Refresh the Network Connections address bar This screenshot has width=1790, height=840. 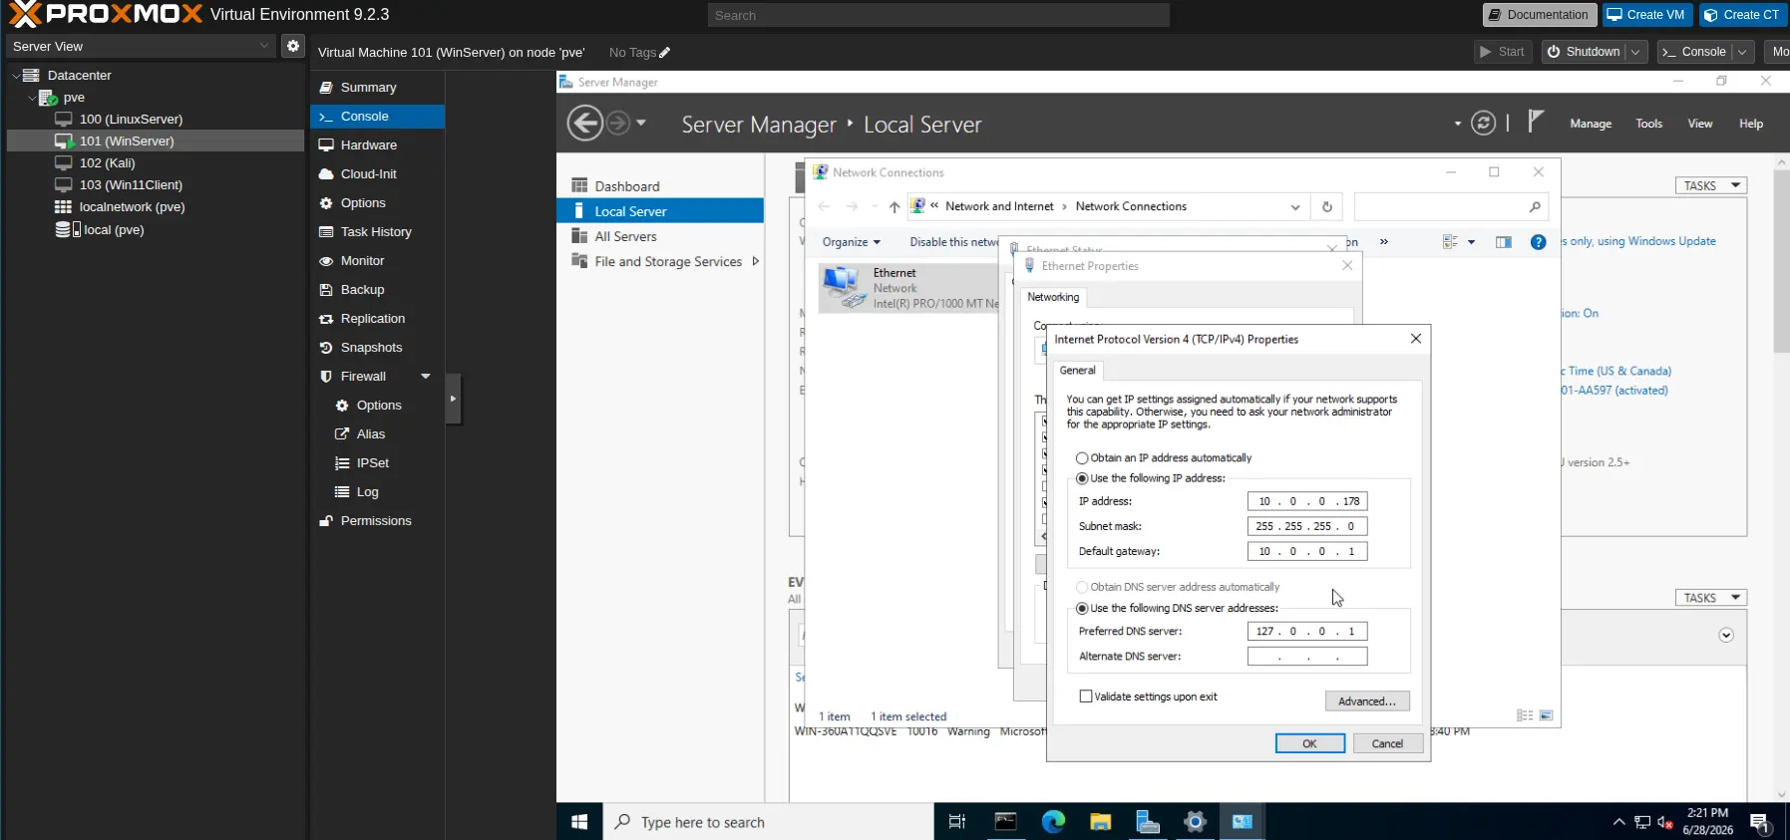(x=1327, y=207)
